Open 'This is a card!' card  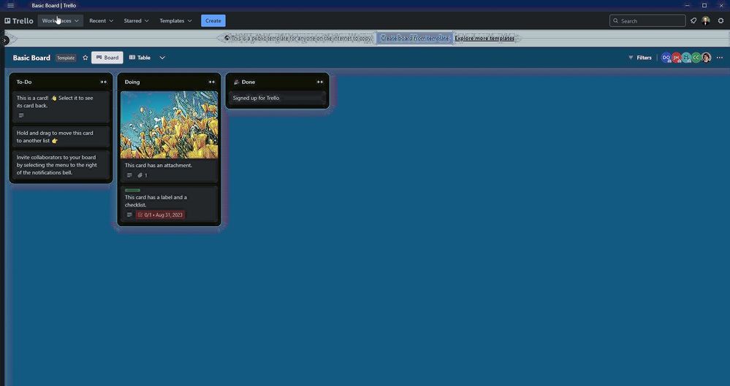tap(61, 107)
